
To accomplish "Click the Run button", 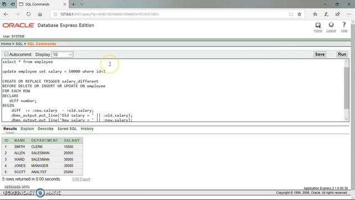I will 342,54.
